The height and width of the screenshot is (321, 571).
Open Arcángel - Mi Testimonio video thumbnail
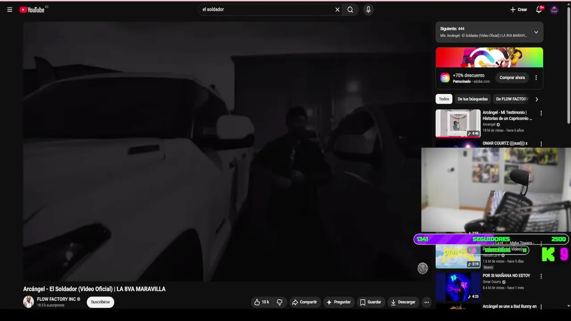458,123
